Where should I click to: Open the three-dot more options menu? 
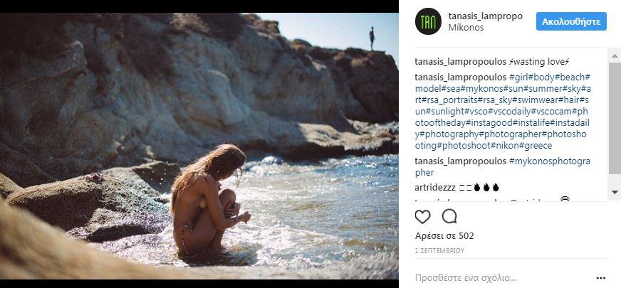[x=600, y=277]
